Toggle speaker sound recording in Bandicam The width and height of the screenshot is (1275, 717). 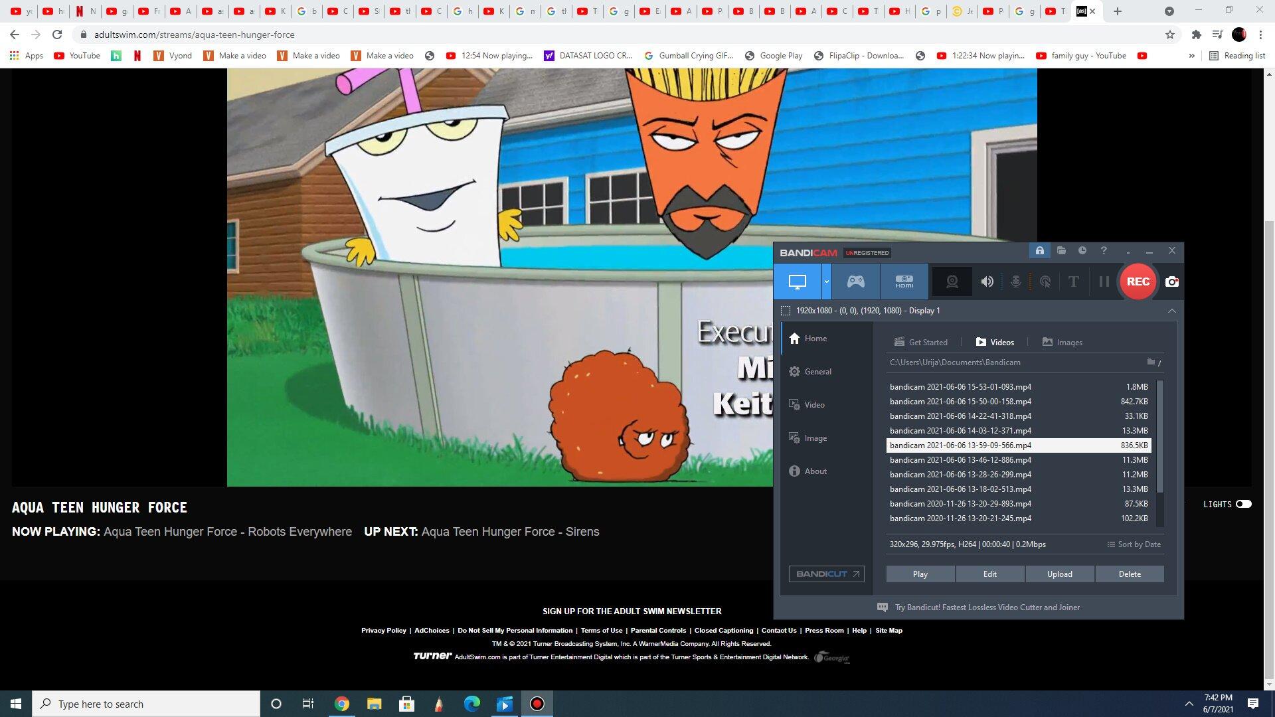(987, 281)
